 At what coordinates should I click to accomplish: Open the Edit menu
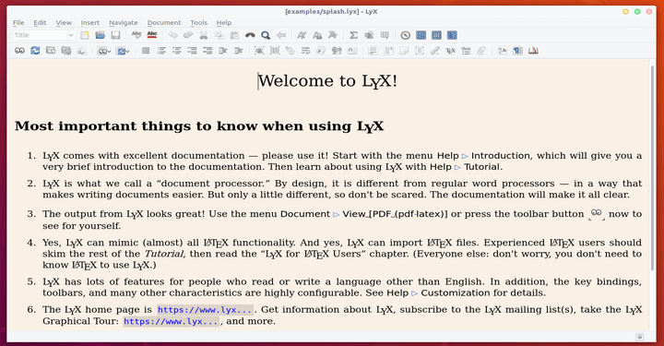tap(40, 22)
